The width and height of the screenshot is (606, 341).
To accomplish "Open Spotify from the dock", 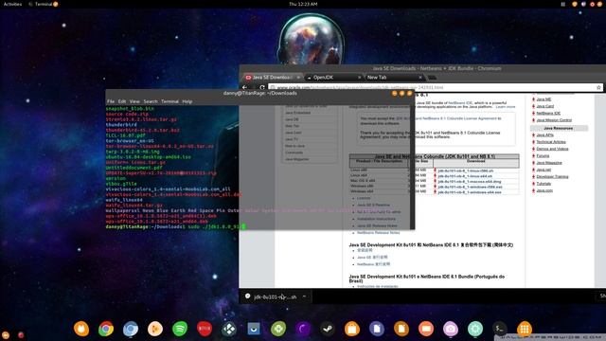I will pos(180,329).
